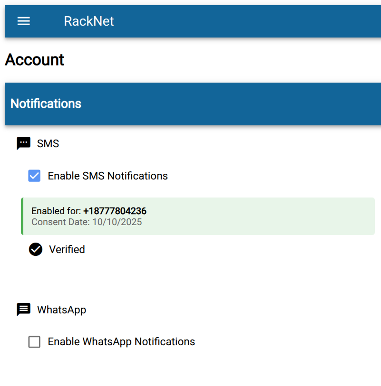Click Consent Date: 10/10/2025 text
Image resolution: width=381 pixels, height=386 pixels.
tap(87, 222)
